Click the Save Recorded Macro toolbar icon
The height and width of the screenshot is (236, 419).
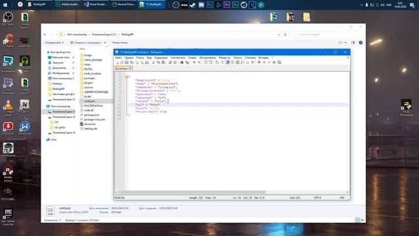point(280,62)
